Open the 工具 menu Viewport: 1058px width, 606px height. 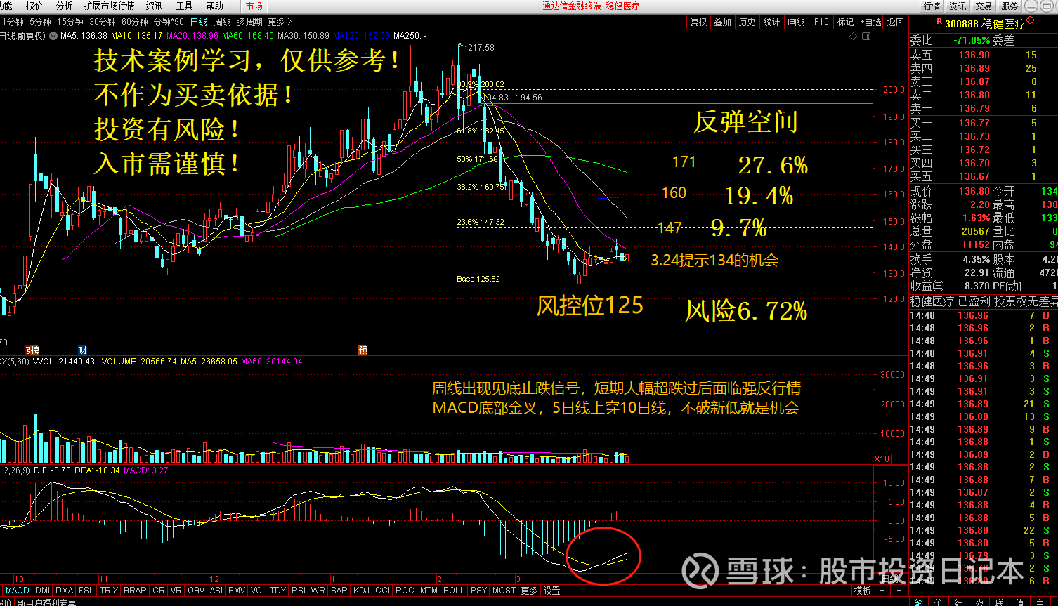[184, 6]
